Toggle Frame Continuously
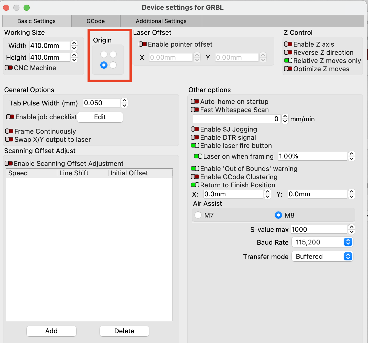Screen dimensions: 368x343 pyautogui.click(x=9, y=131)
